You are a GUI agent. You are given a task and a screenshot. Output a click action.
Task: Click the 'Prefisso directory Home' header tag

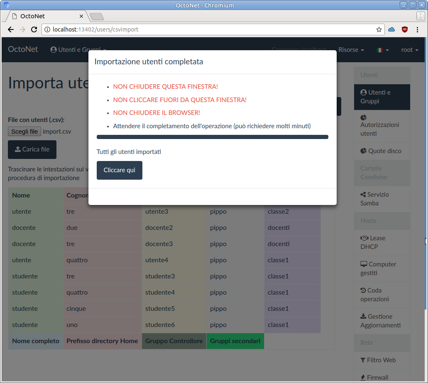(103, 341)
